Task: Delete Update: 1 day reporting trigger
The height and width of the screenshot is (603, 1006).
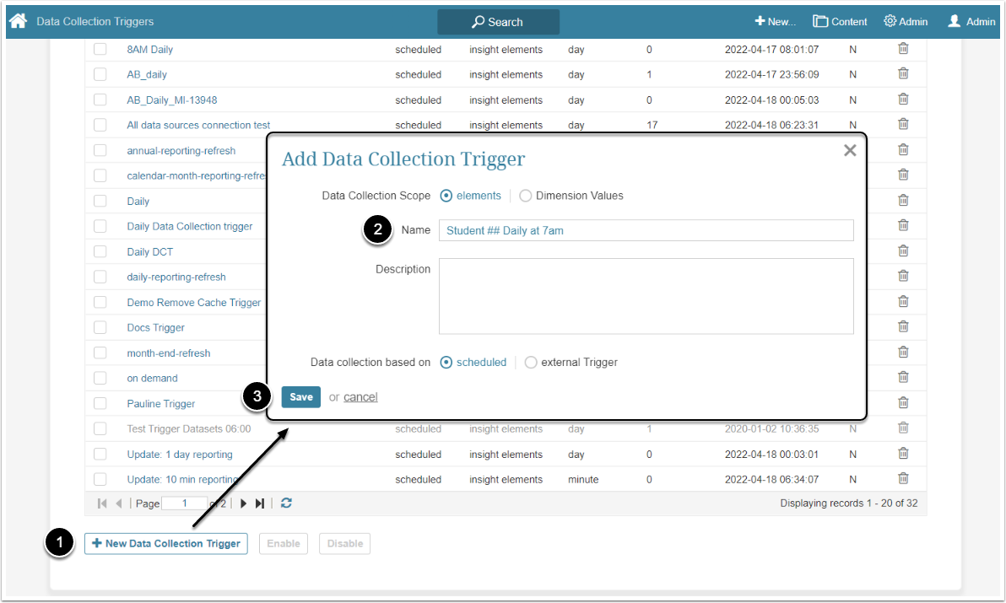Action: (903, 454)
